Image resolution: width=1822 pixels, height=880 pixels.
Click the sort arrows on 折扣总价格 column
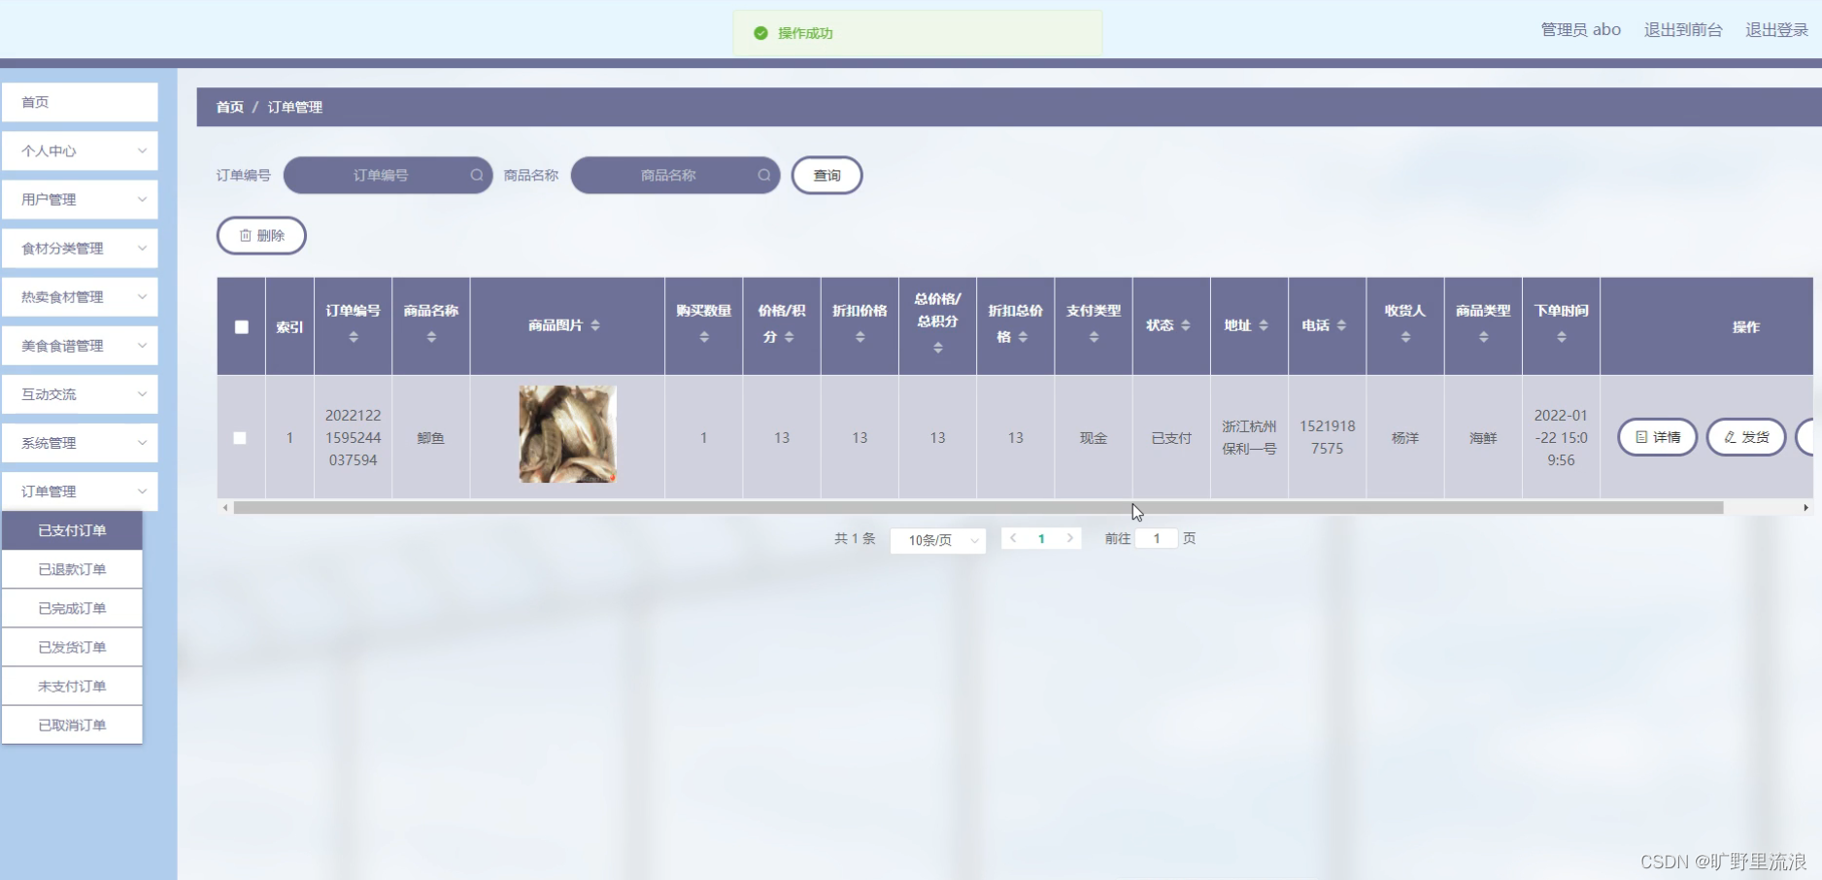click(1023, 337)
